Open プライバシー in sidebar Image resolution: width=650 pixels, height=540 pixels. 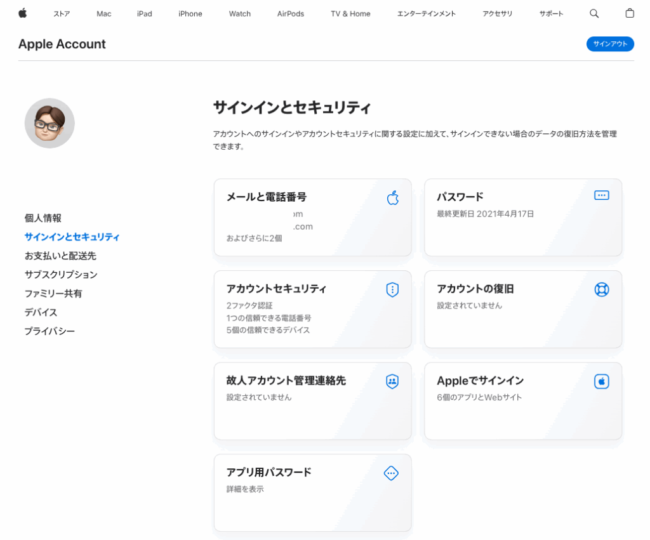tap(50, 331)
